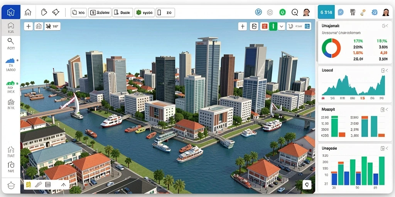Open the Book tab in top toolbar

click(123, 12)
